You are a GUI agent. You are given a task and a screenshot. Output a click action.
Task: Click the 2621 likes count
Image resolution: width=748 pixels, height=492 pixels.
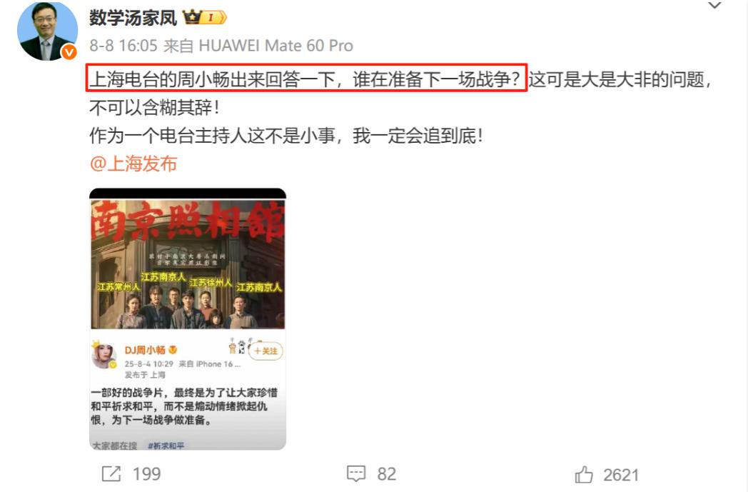click(x=621, y=475)
